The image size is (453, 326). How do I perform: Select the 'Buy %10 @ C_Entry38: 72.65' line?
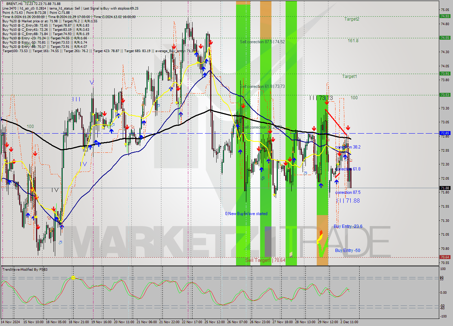click(x=46, y=25)
